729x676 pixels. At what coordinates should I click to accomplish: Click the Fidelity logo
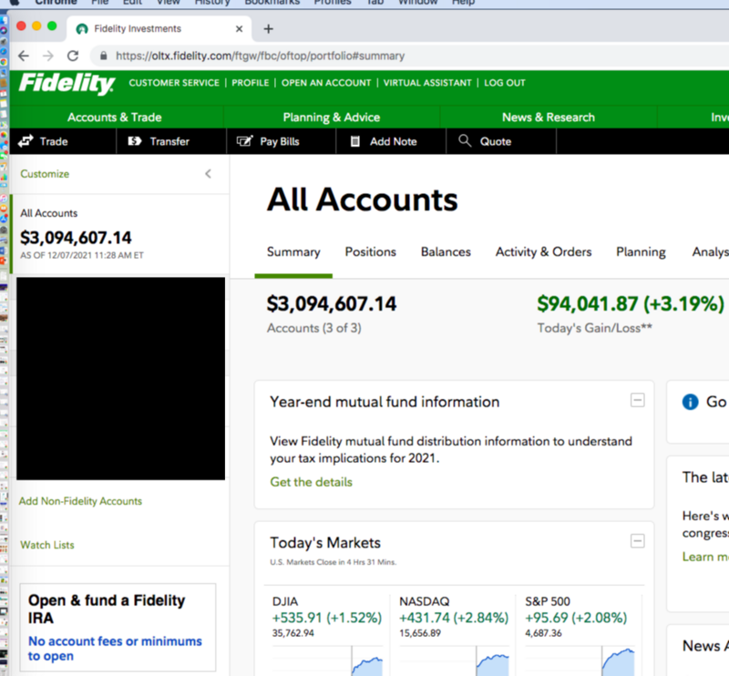point(67,84)
